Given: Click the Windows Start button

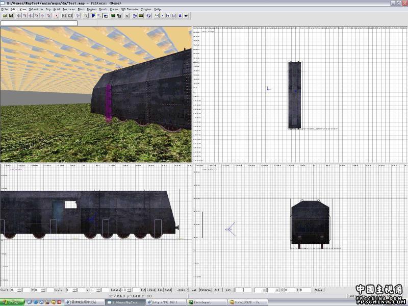Looking at the screenshot, I should click(12, 302).
